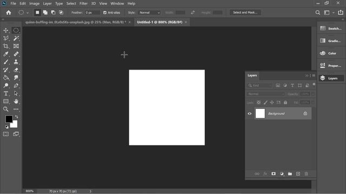This screenshot has height=194, width=346.
Task: Toggle lock position
Action: tap(272, 102)
